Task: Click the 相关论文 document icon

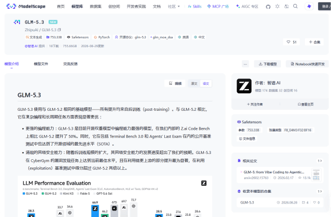Action: point(239,161)
